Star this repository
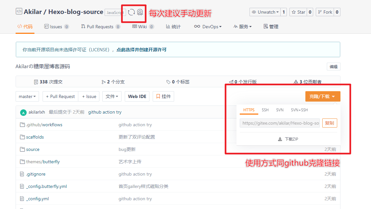This screenshot has width=371, height=209. pos(298,12)
